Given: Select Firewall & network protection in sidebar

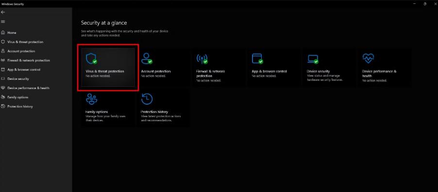Looking at the screenshot, I should click(x=29, y=60).
